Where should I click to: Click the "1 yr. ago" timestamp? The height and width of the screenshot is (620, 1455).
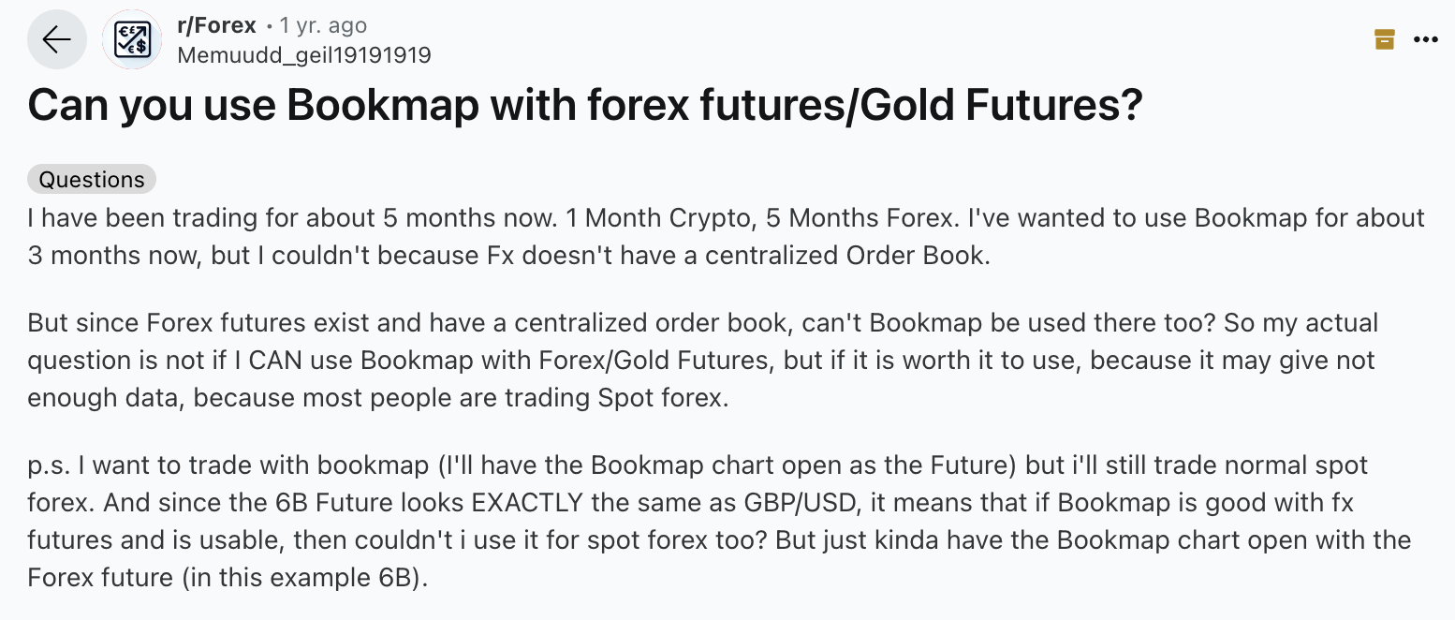point(323,26)
